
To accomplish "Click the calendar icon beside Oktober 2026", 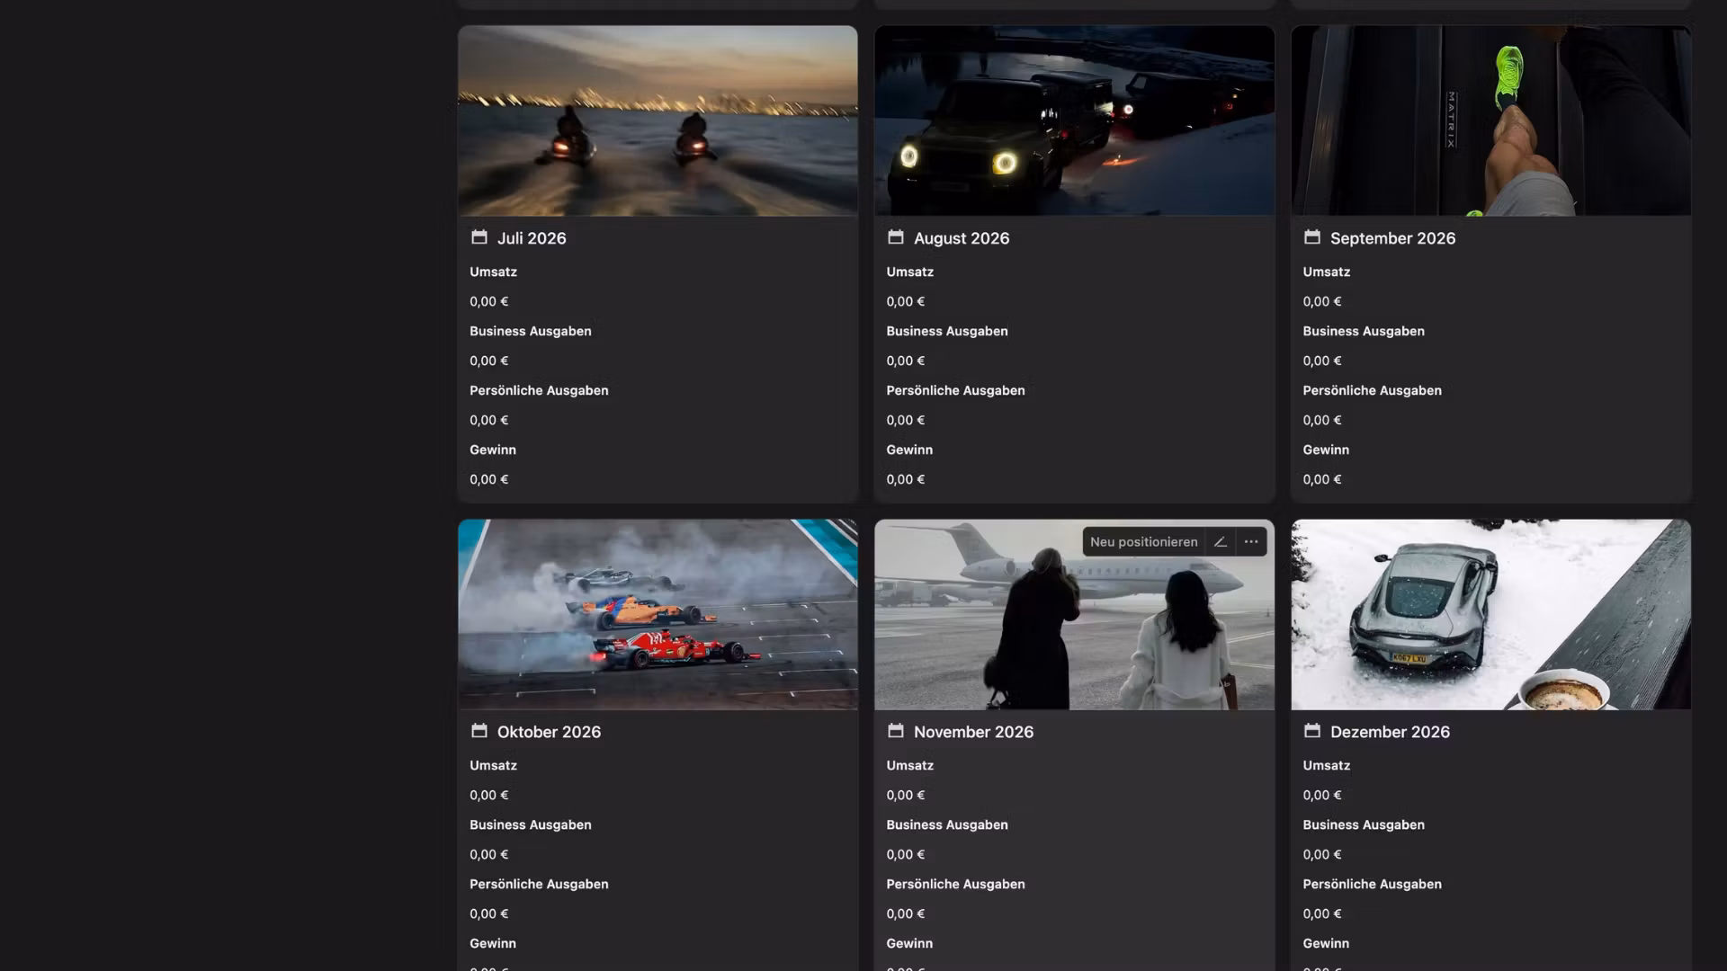I will coord(479,731).
